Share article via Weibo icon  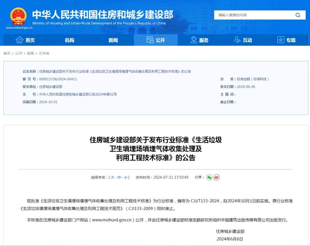coord(216,177)
